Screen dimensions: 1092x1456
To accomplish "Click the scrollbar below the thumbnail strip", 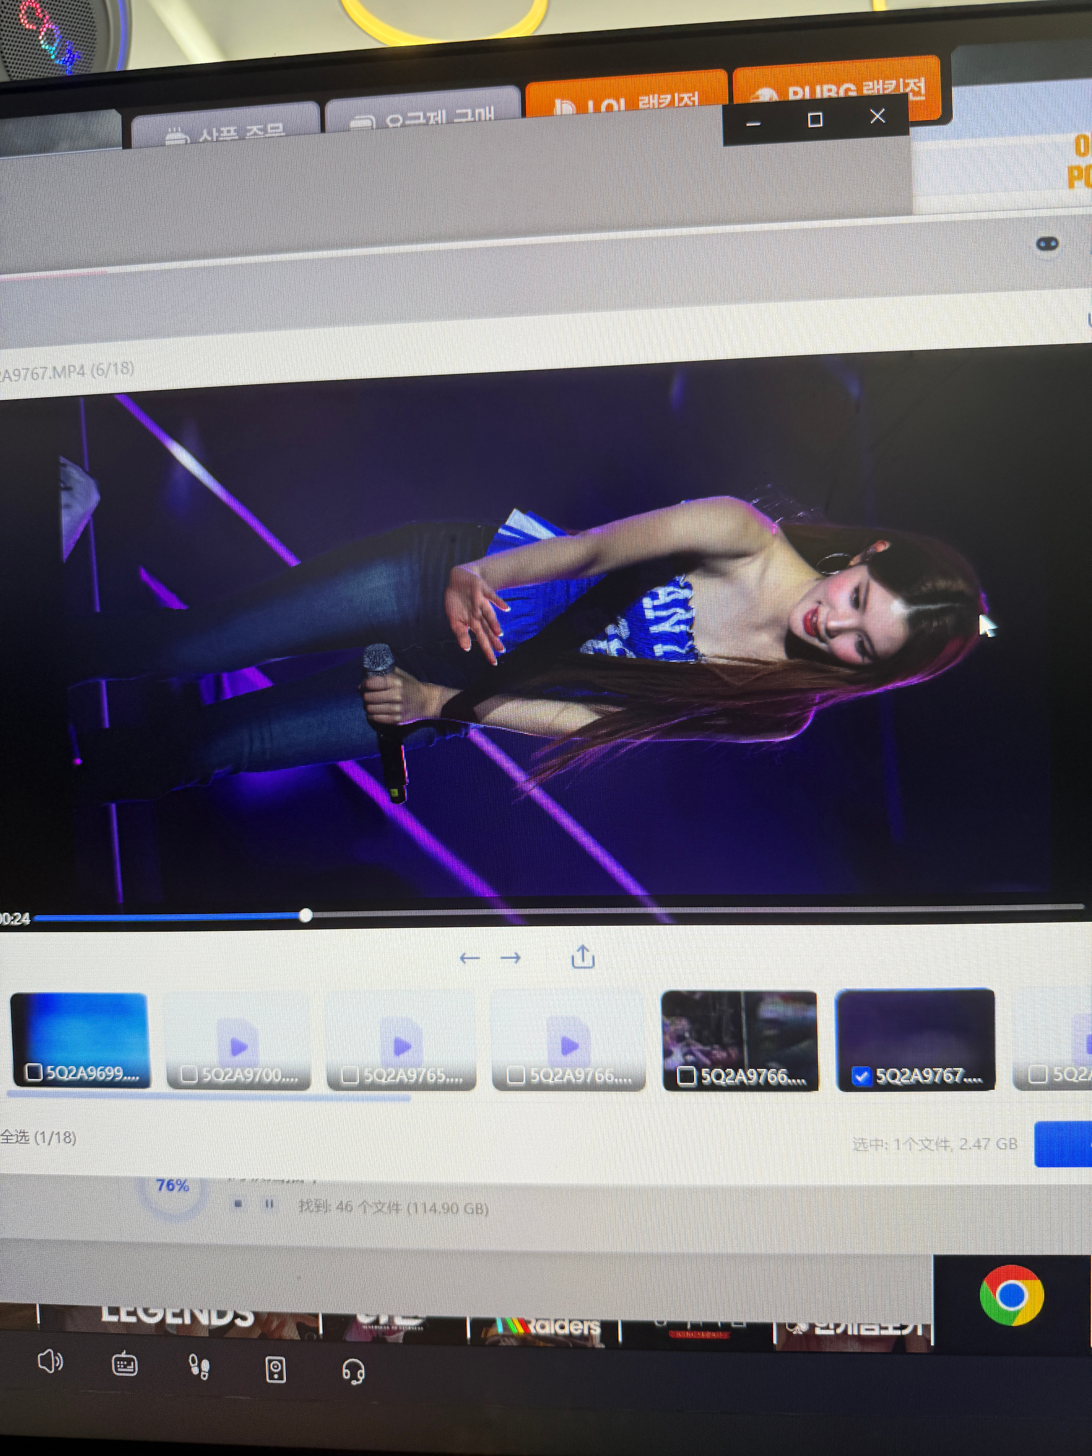I will 209,1097.
